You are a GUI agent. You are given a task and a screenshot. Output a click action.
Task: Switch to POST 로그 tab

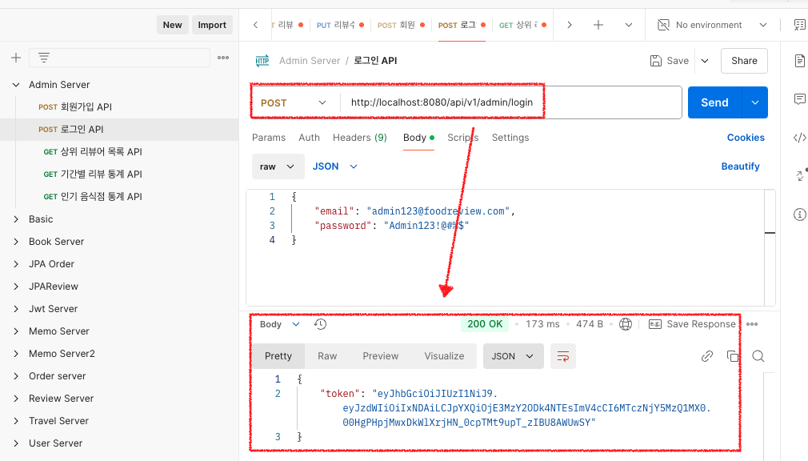point(462,25)
